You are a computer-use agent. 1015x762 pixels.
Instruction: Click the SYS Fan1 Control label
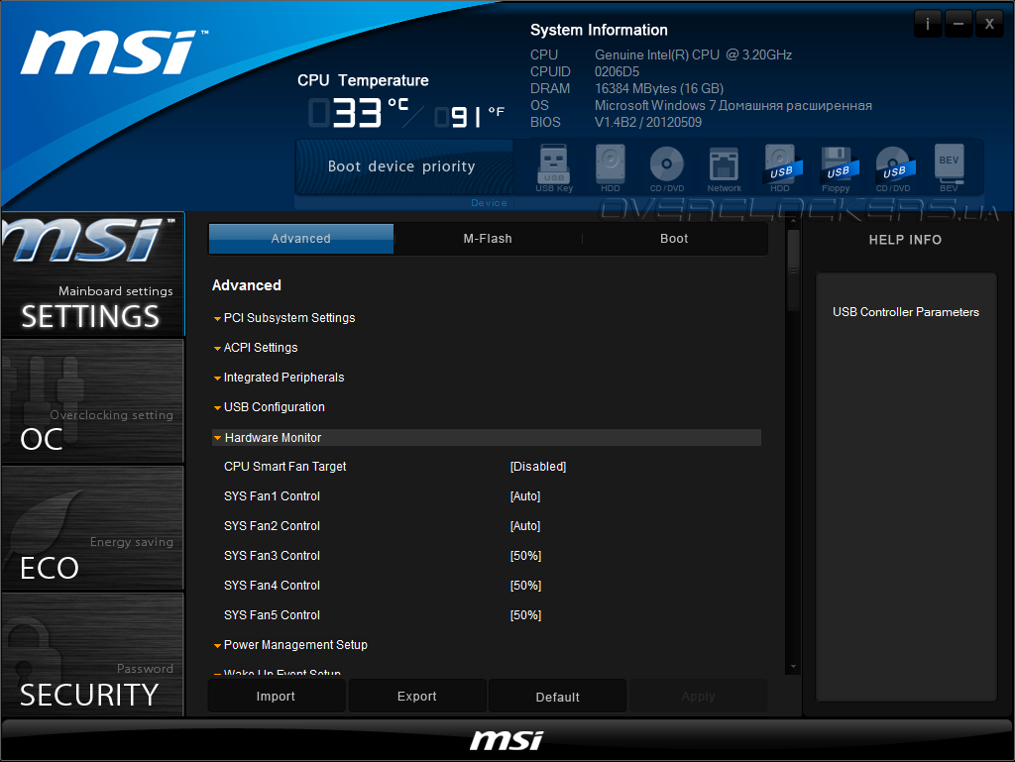tap(272, 496)
